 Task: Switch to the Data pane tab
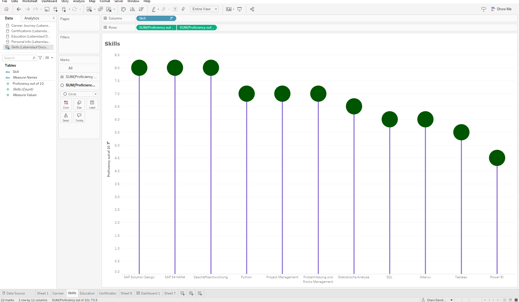(9, 18)
